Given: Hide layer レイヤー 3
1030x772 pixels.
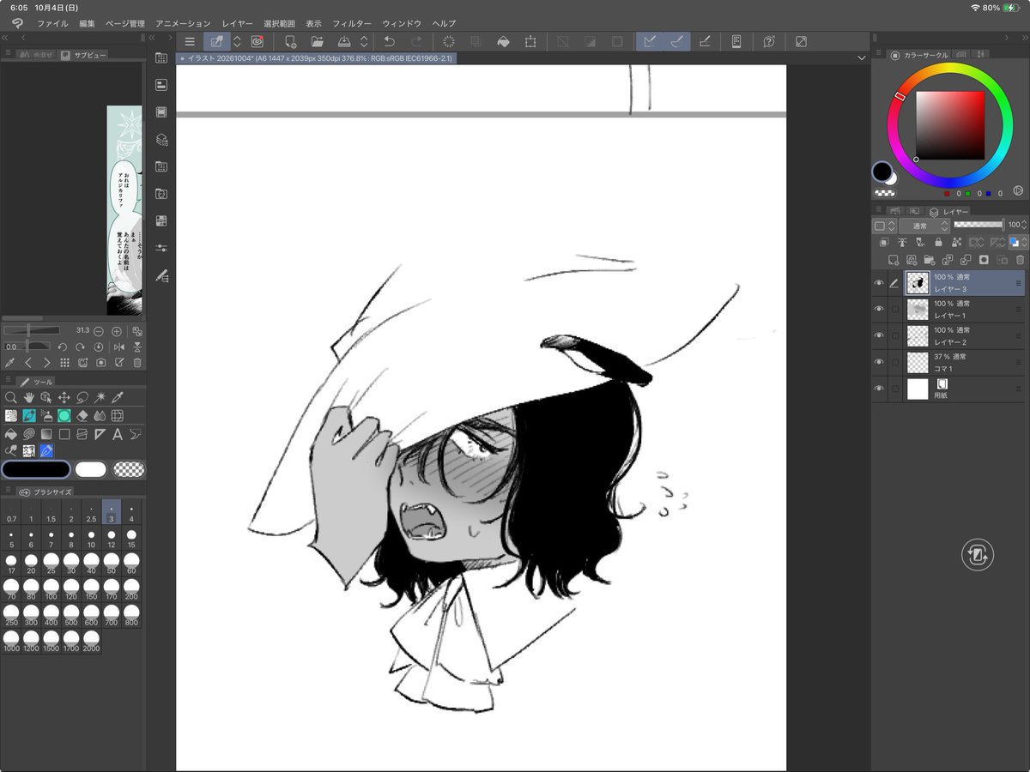Looking at the screenshot, I should 878,283.
